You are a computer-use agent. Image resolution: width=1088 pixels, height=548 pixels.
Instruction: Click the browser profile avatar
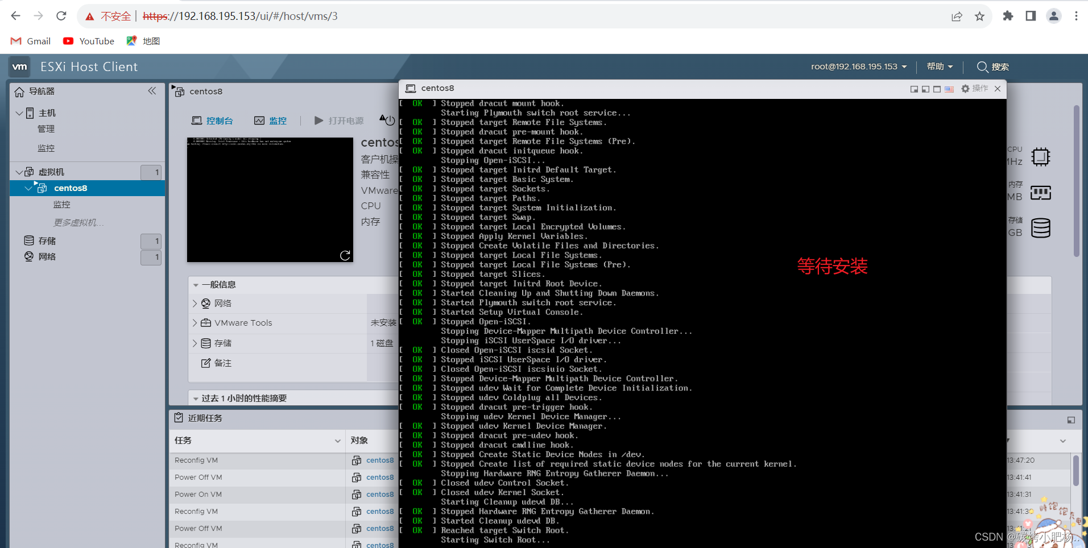(x=1053, y=16)
